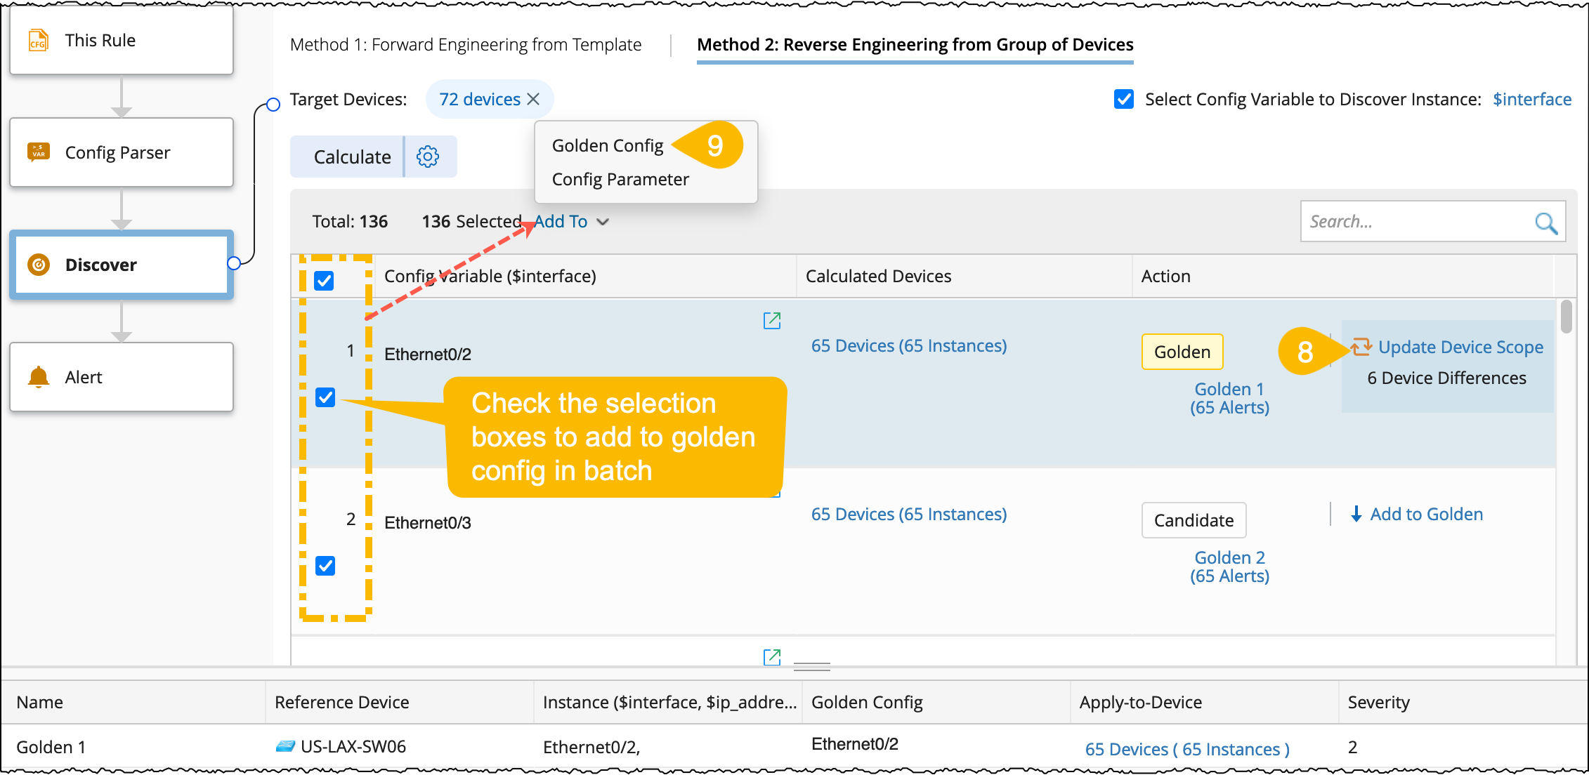The width and height of the screenshot is (1589, 775).
Task: Open Ethernet0/2 row pop-out icon
Action: tap(772, 321)
